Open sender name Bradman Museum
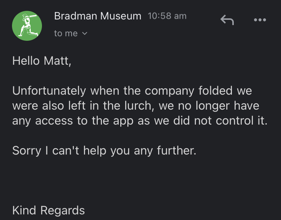Screen dimensions: 281x220 click(x=98, y=16)
